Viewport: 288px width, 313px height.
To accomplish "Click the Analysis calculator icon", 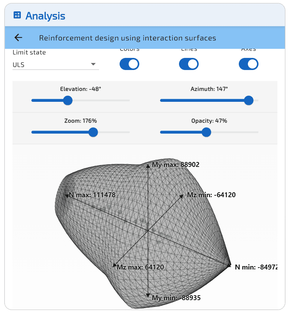I will (17, 15).
